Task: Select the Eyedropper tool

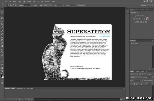Action: tap(2, 27)
